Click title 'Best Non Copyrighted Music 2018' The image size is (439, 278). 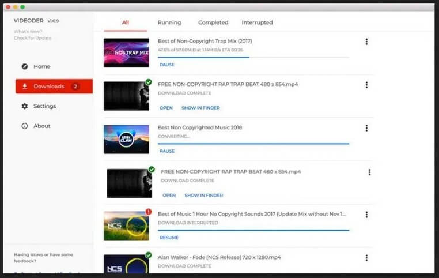[200, 127]
